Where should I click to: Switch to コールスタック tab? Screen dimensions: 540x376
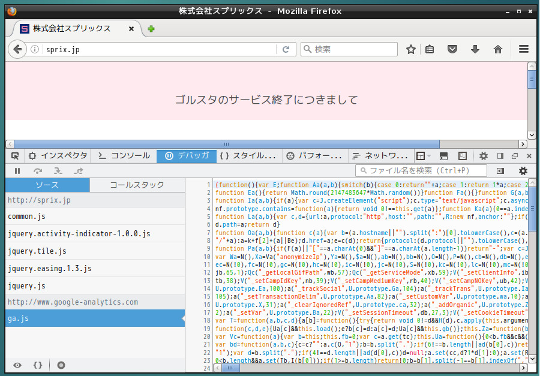(137, 185)
